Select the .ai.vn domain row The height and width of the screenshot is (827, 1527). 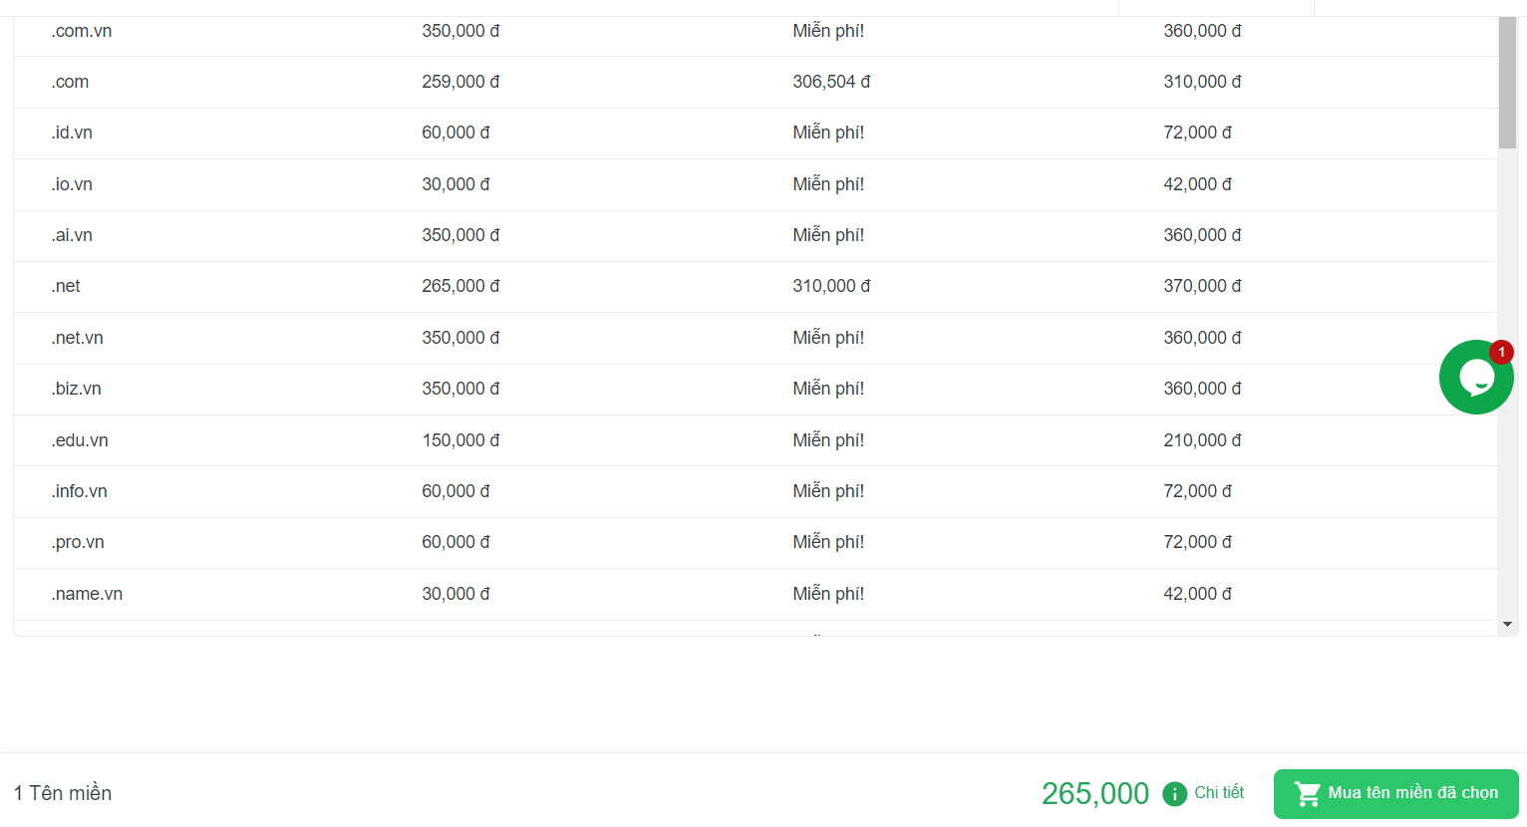pyautogui.click(x=756, y=235)
